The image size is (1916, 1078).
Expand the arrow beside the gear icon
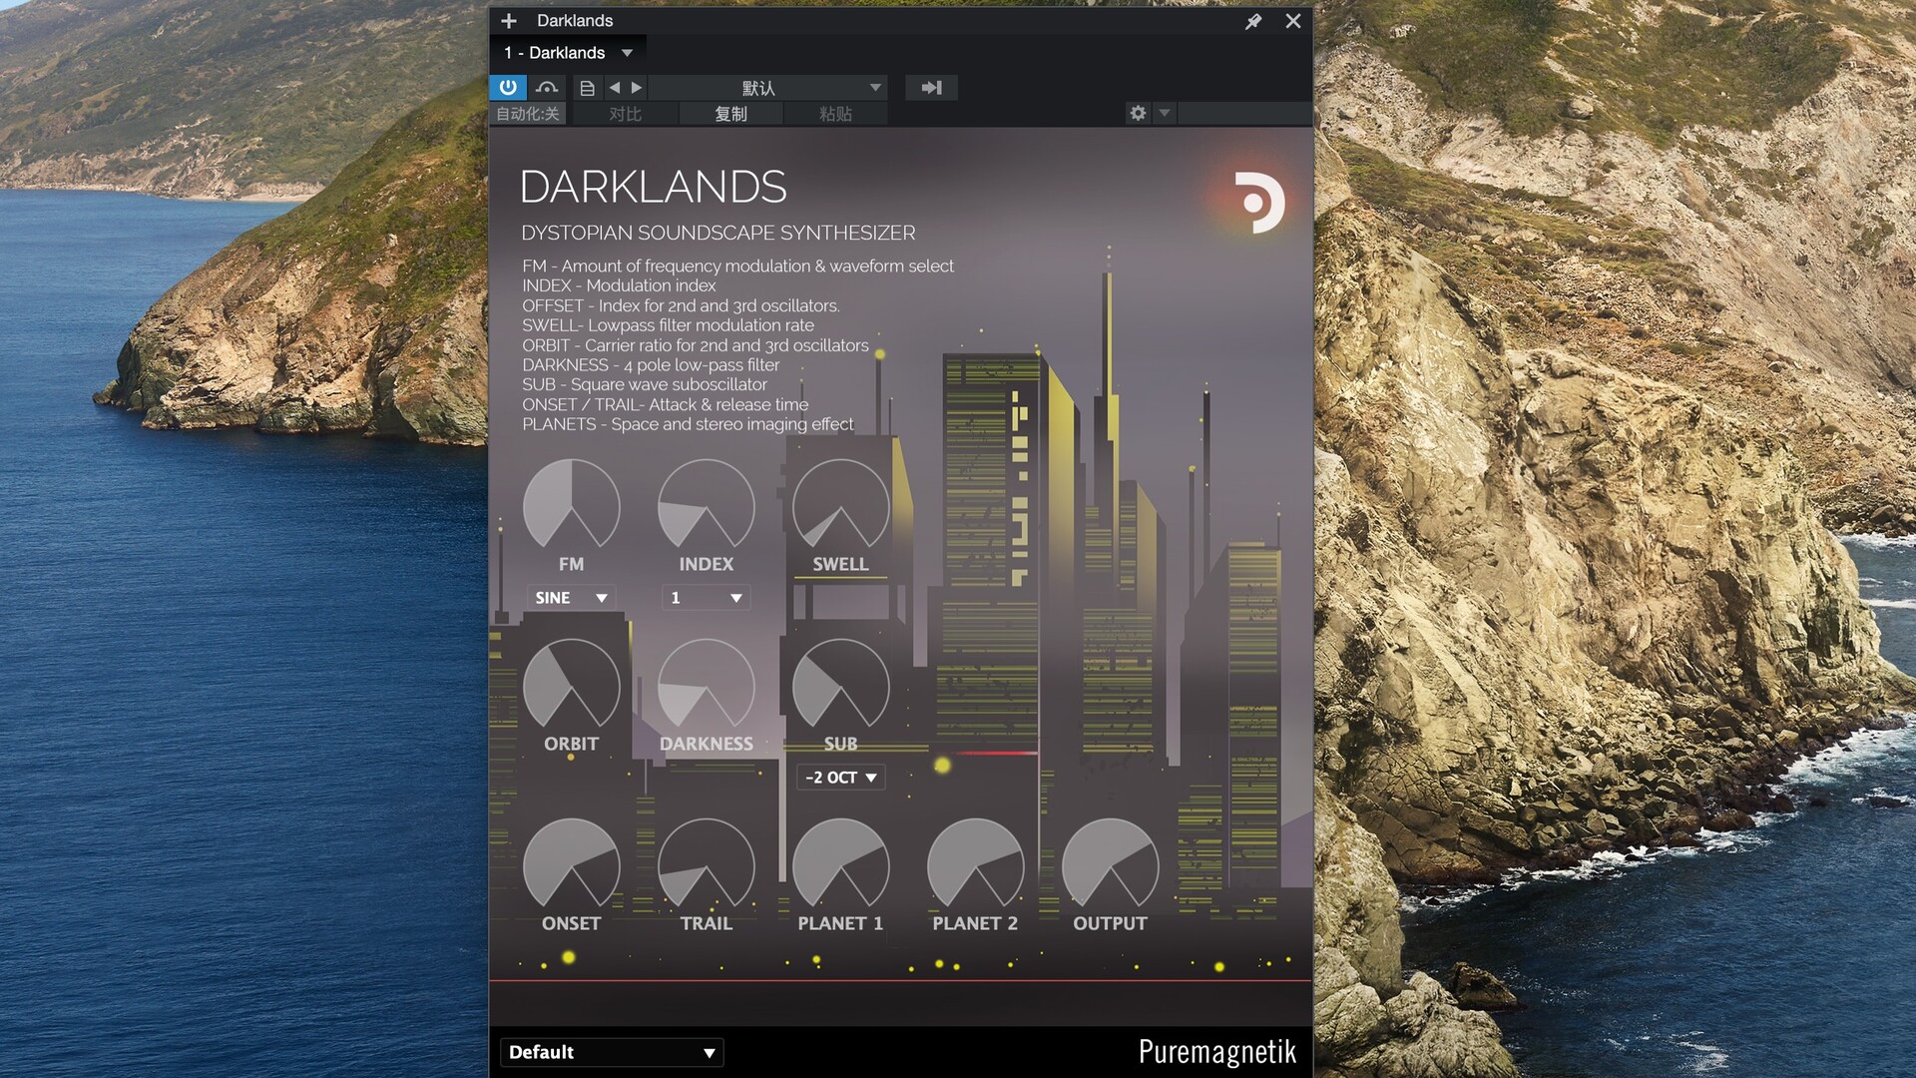pos(1164,113)
